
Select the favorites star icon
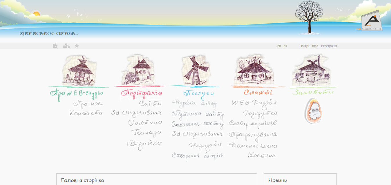point(77,46)
